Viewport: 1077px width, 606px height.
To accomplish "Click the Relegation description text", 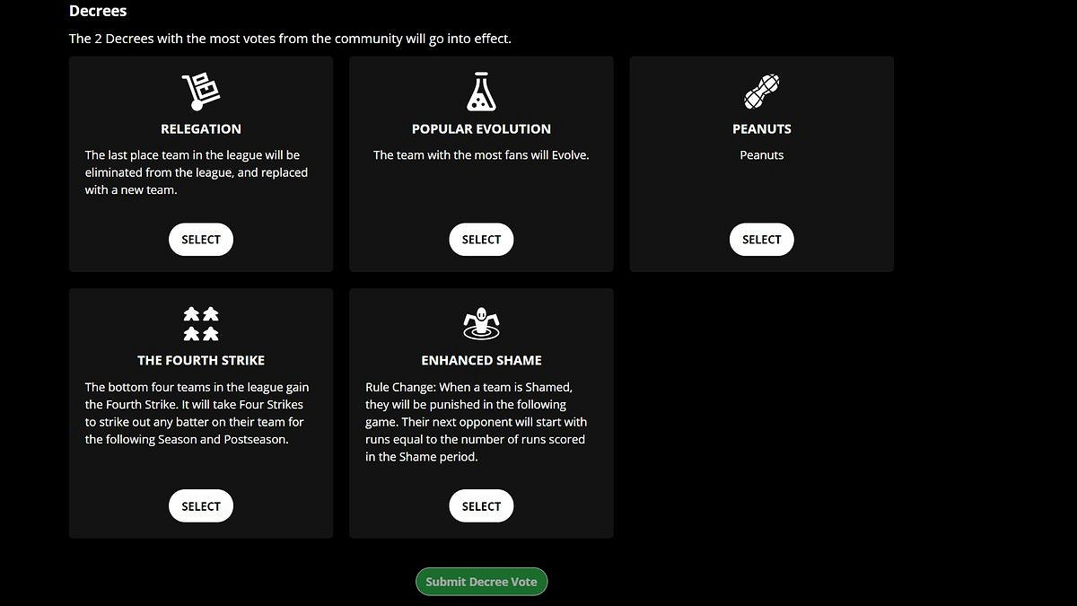I will click(x=197, y=172).
